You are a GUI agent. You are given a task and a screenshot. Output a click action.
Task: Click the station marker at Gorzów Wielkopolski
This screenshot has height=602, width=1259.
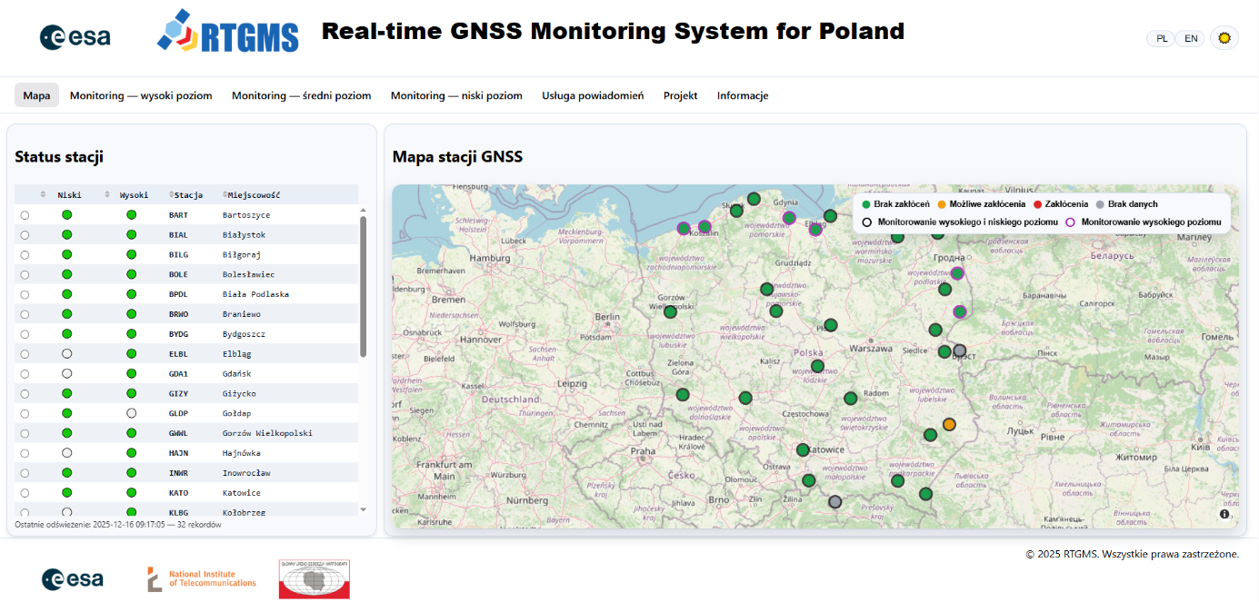670,311
